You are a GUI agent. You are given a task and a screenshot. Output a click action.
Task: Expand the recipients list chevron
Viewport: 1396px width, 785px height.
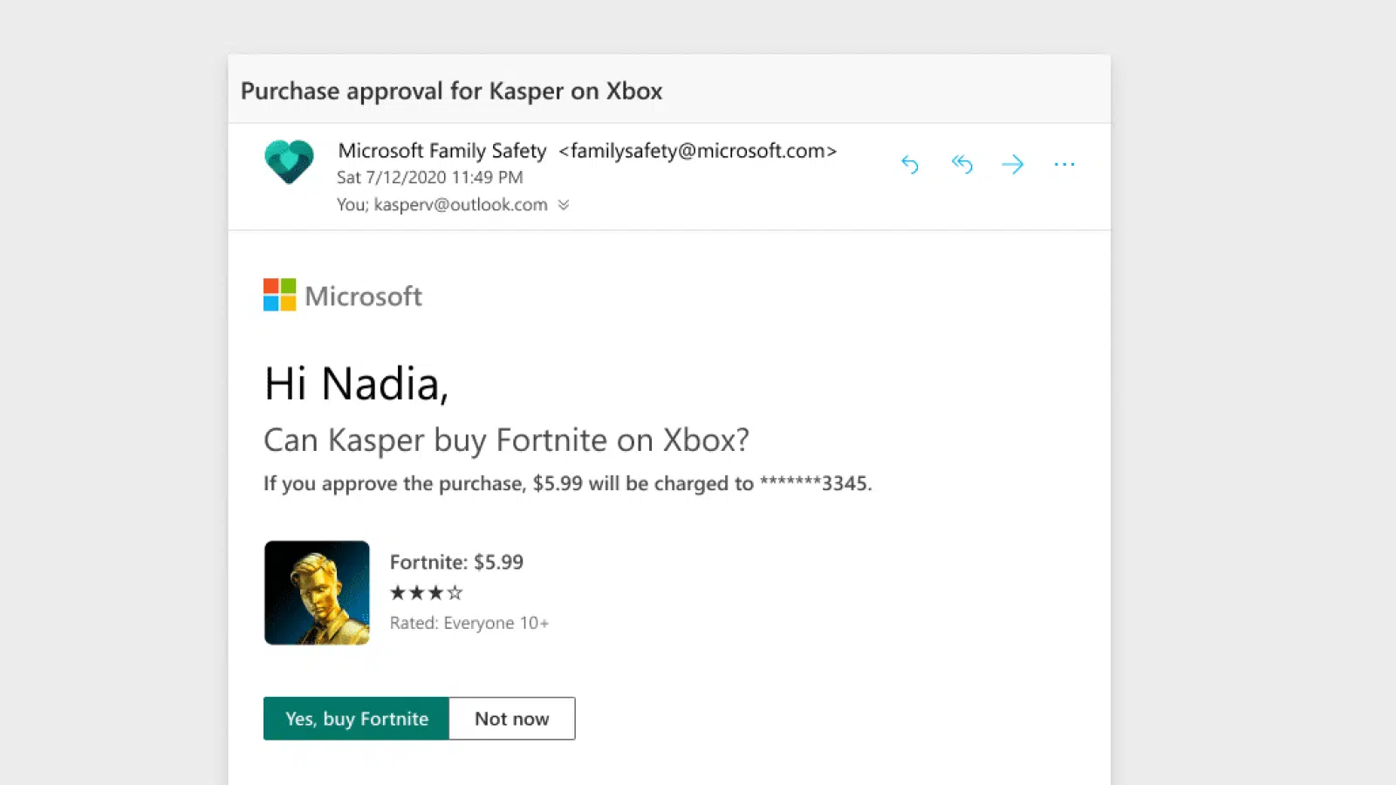[x=564, y=205]
